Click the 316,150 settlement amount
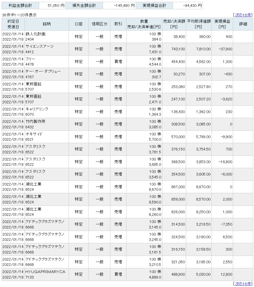The height and width of the screenshot is (287, 254). coord(178,249)
